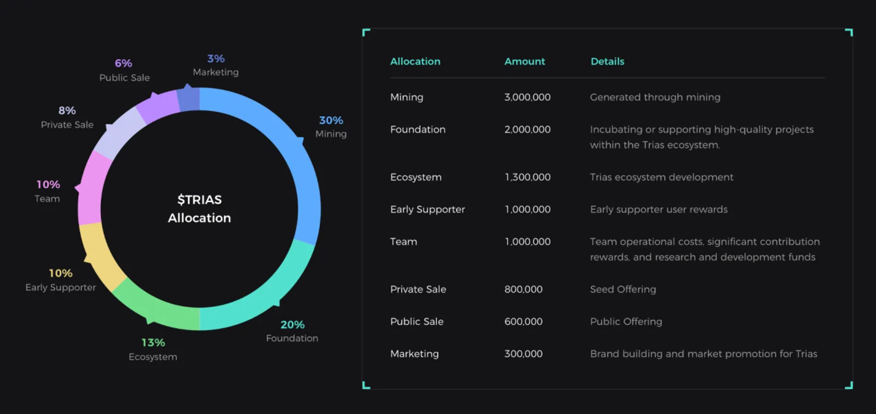The width and height of the screenshot is (876, 414).
Task: Click the 20% Foundation chart label
Action: (x=292, y=331)
